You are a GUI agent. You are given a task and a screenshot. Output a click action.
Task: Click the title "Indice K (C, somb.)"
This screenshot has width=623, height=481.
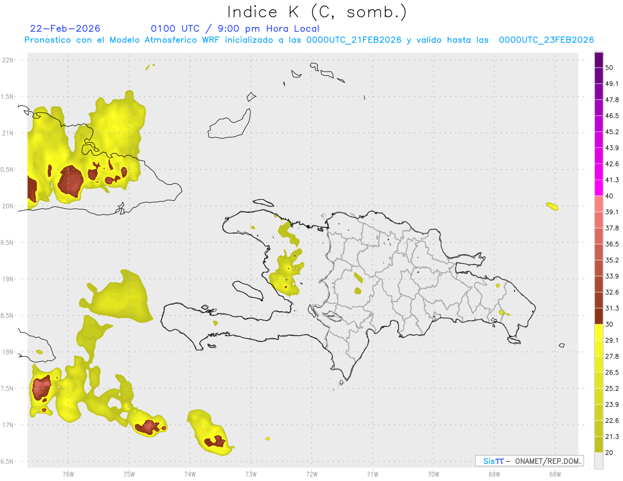coord(317,11)
